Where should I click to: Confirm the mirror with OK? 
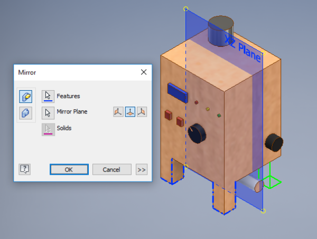point(69,169)
